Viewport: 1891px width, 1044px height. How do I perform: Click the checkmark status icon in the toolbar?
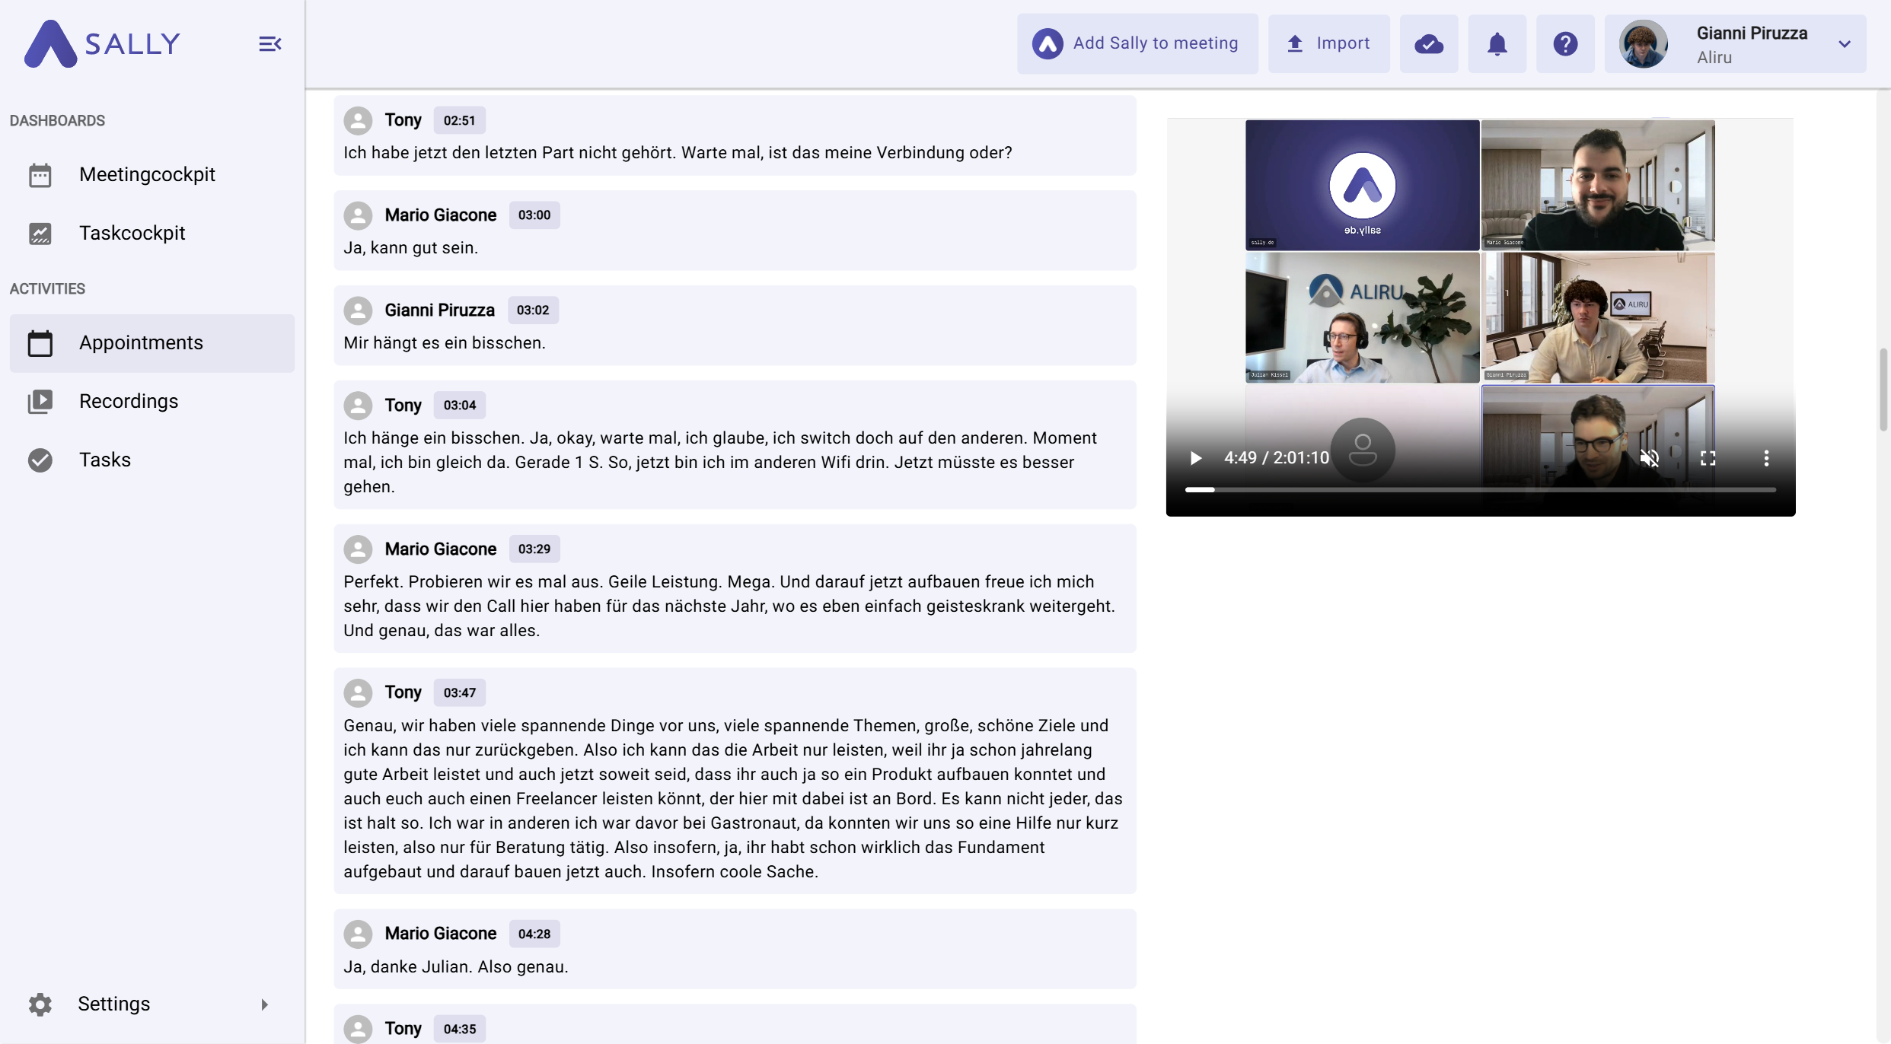(1429, 43)
